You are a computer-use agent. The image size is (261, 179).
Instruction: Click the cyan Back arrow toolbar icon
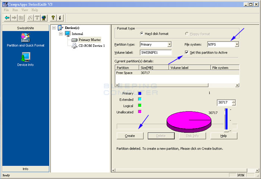click(x=7, y=17)
